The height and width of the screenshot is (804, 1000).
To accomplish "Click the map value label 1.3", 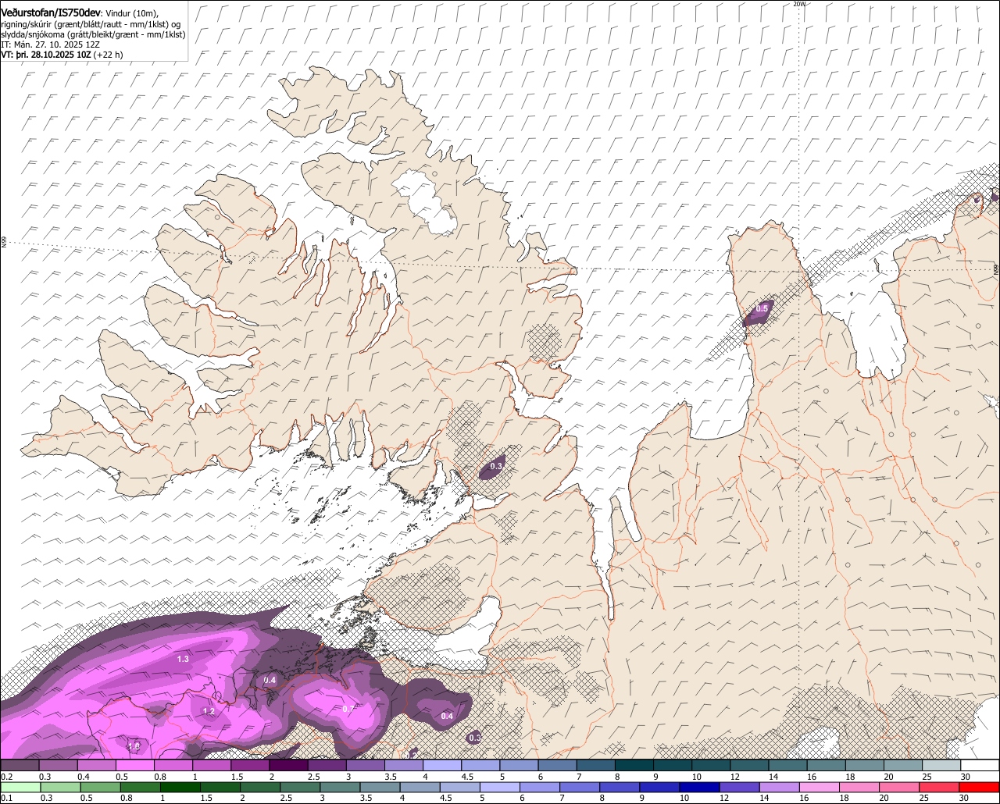I will pos(183,660).
